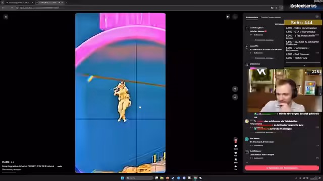Switch to the Creator videos tab

coord(271,18)
